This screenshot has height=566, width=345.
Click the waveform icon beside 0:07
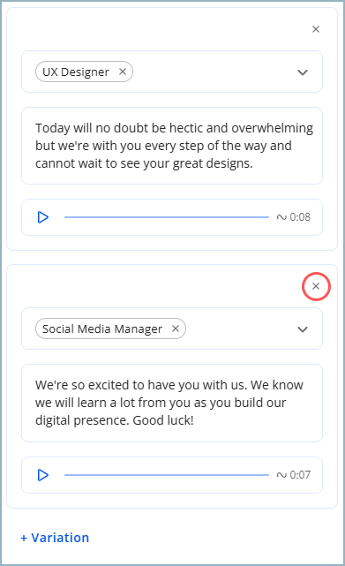click(281, 475)
